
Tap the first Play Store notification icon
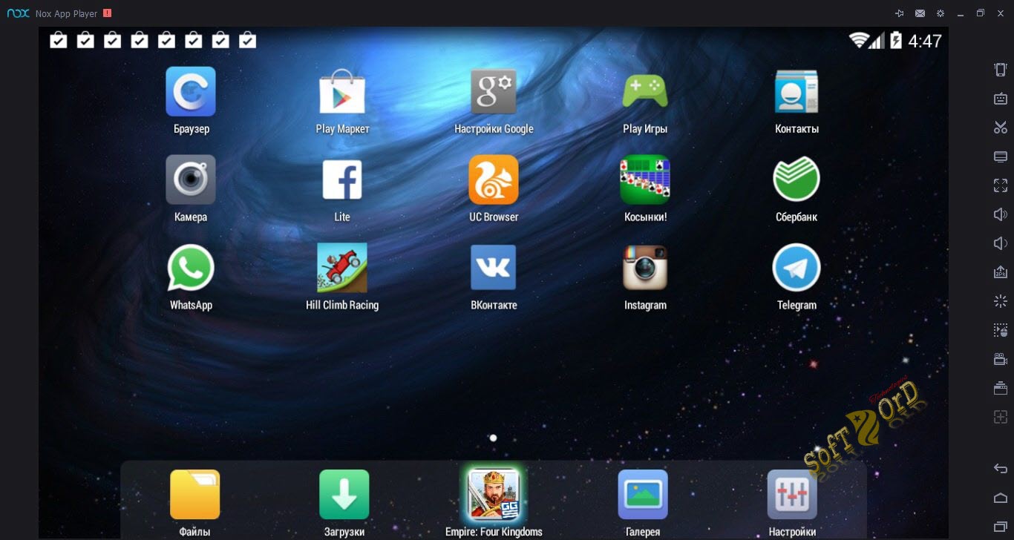(x=59, y=40)
